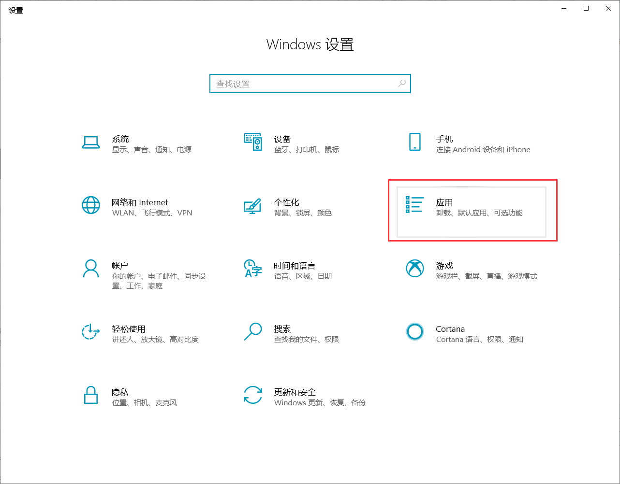Open the refresh-arrows icon for 更新和安全
The image size is (620, 484).
pyautogui.click(x=252, y=395)
